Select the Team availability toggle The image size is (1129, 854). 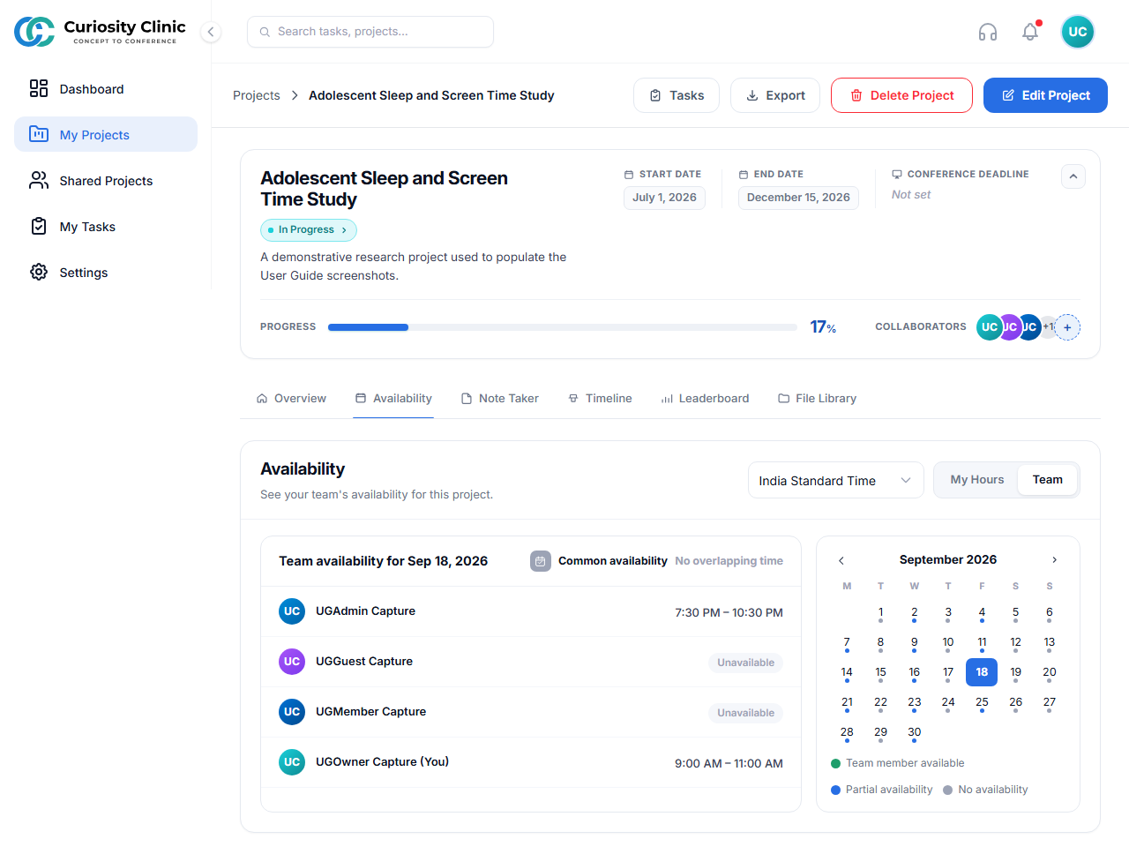(x=1048, y=480)
